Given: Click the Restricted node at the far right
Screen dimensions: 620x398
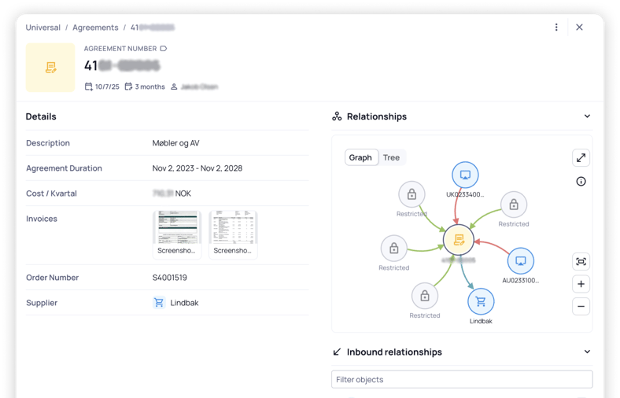Looking at the screenshot, I should click(514, 205).
